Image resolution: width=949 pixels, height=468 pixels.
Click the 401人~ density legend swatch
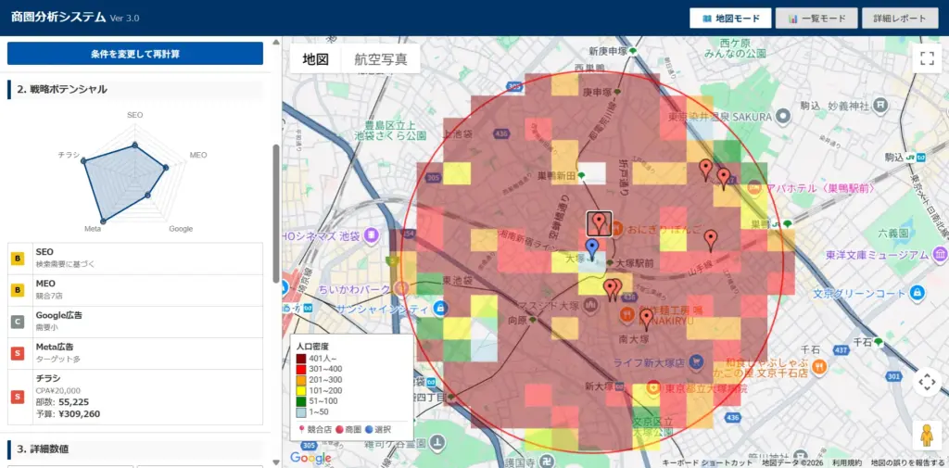[301, 358]
